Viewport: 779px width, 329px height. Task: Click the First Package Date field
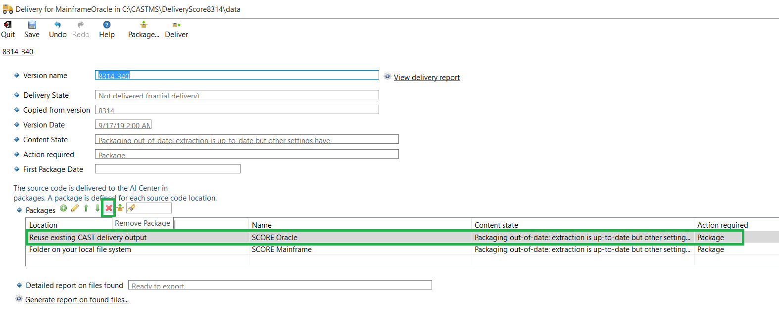pyautogui.click(x=167, y=169)
